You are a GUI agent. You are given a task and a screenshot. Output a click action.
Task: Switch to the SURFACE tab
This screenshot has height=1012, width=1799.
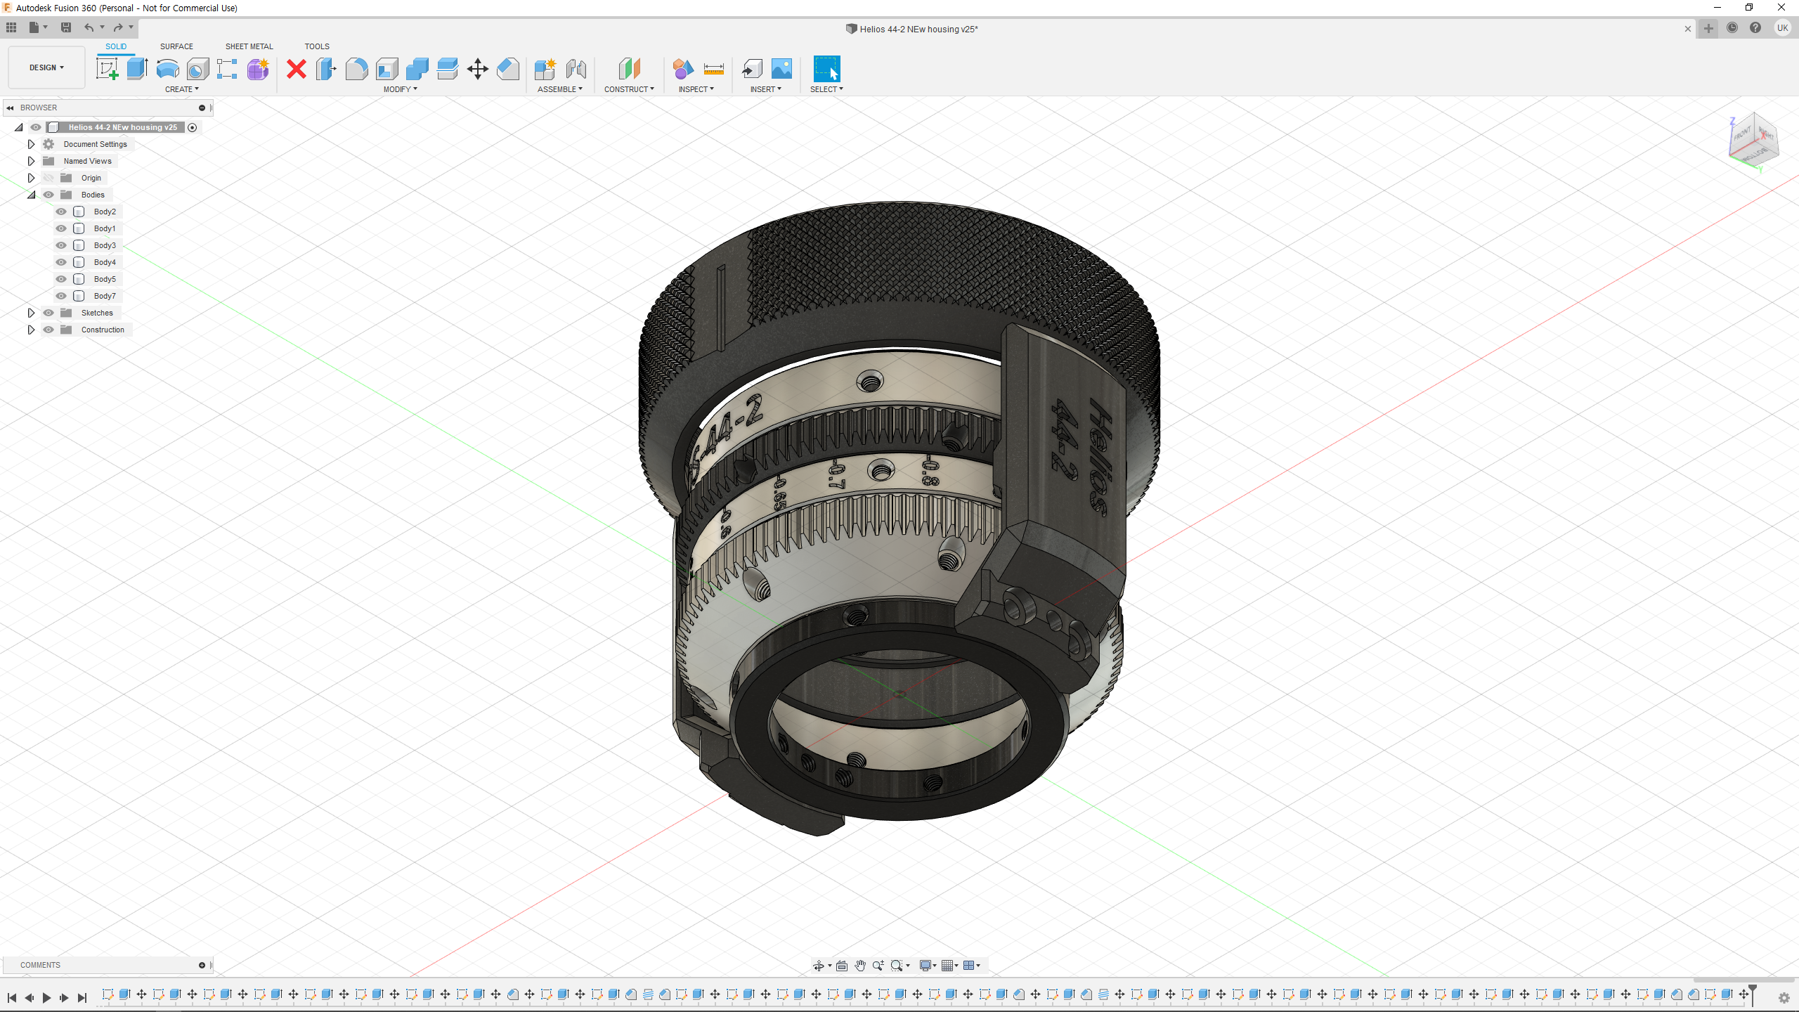pos(176,46)
